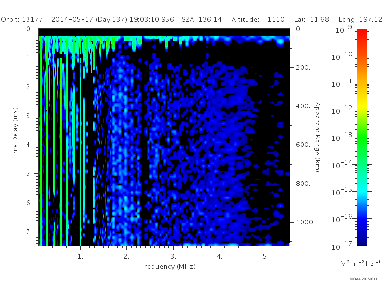
Task: Select the date 2014-05-17 (Day 137) label
Action: [89, 19]
